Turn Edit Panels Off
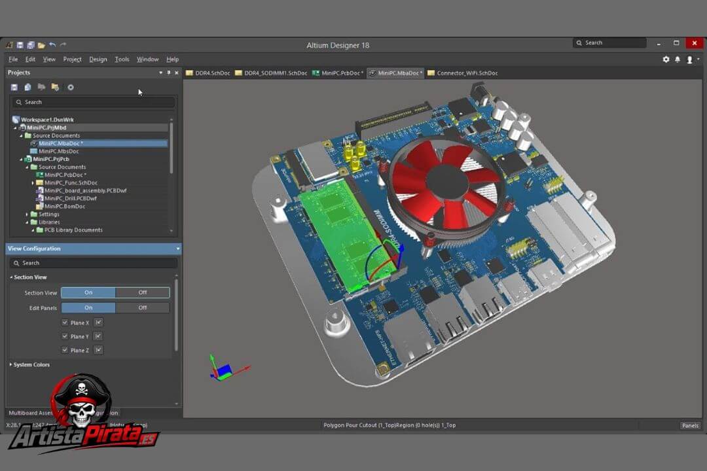707x471 pixels. (143, 308)
